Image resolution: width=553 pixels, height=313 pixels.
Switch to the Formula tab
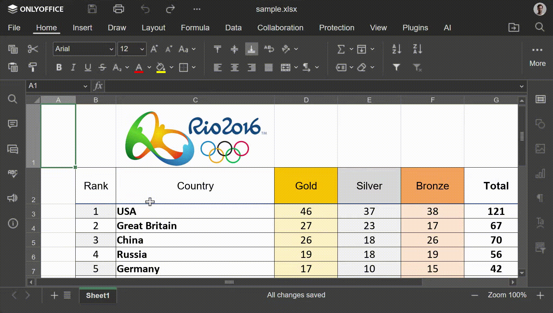point(195,28)
